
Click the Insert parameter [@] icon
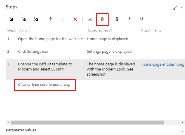coord(90,19)
